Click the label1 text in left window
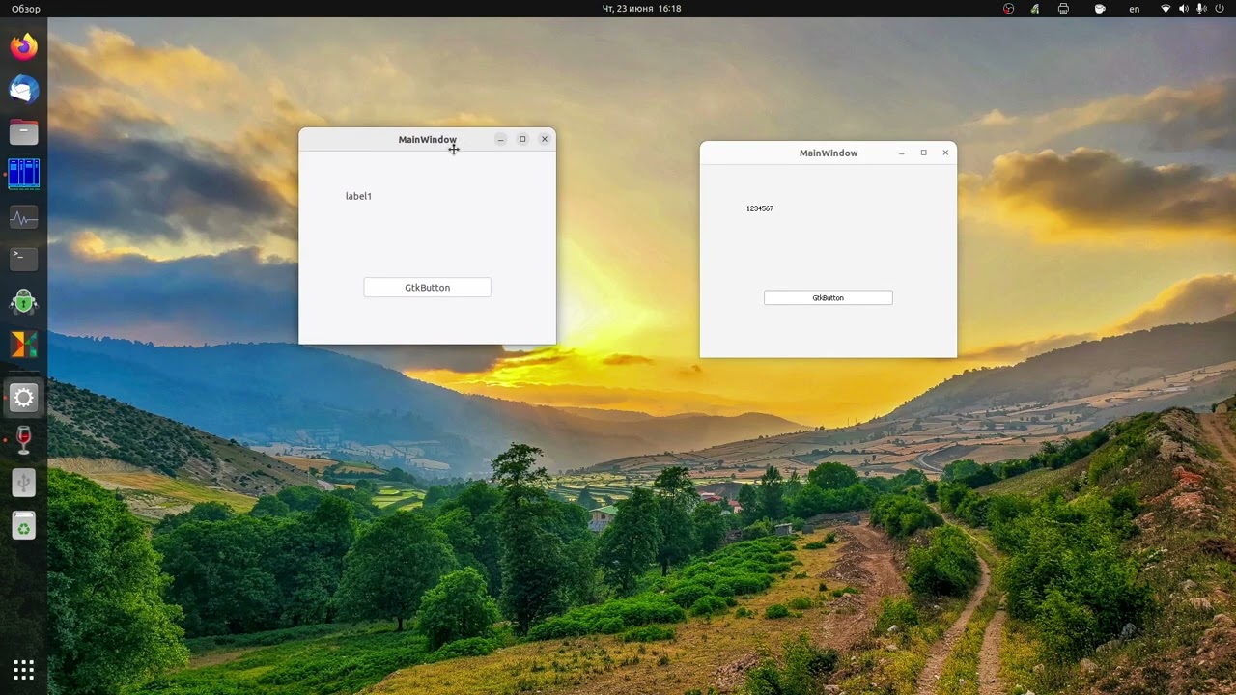The width and height of the screenshot is (1236, 695). [358, 196]
